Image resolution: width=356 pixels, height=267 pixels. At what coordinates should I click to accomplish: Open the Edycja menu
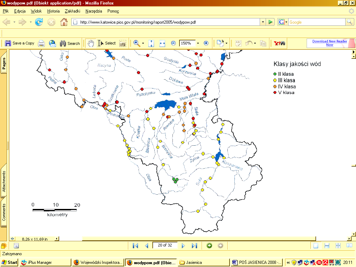pyautogui.click(x=20, y=11)
